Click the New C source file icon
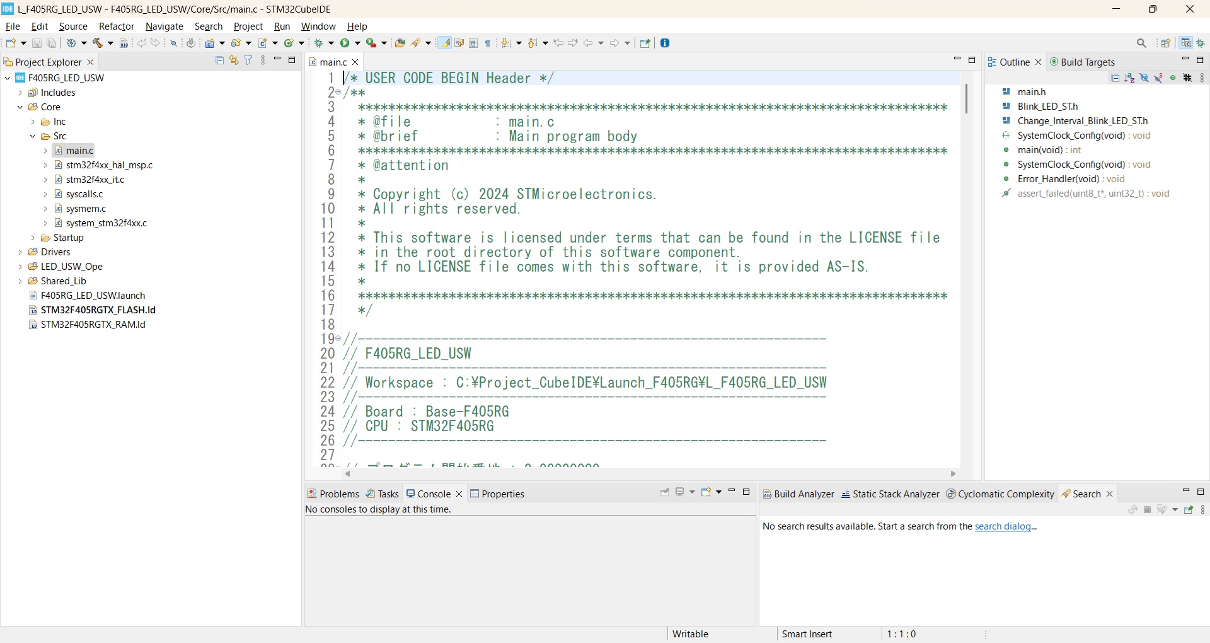Image resolution: width=1210 pixels, height=643 pixels. click(263, 43)
